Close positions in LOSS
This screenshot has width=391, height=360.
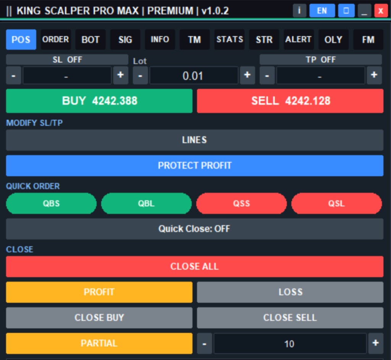[x=290, y=292]
